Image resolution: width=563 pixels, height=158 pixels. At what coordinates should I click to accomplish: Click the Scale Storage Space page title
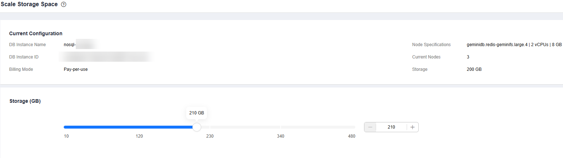point(29,4)
